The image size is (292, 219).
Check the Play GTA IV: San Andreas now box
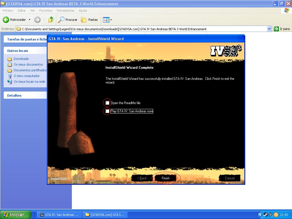(107, 111)
